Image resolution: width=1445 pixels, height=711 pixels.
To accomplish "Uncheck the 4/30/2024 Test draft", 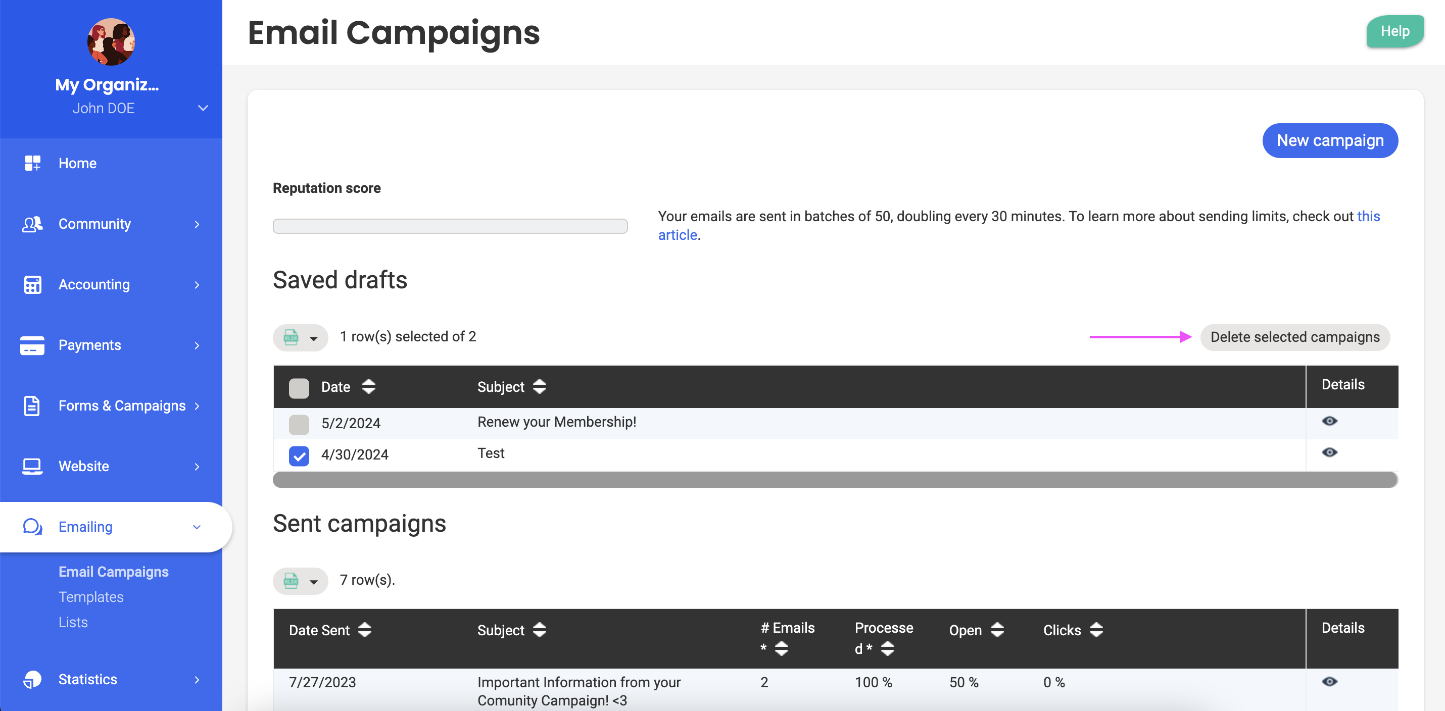I will tap(299, 456).
